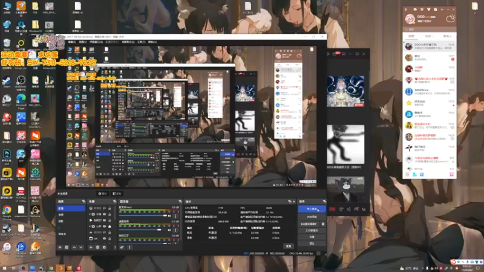This screenshot has width=484, height=272.
Task: Open the Qzone star icon in the QQ header
Action: [x=422, y=9]
